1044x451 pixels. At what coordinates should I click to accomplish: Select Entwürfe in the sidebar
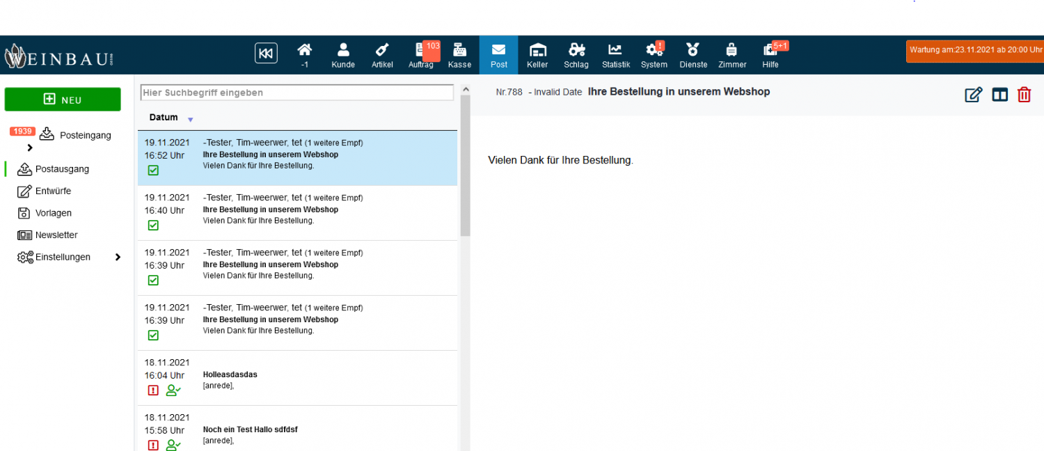coord(53,191)
